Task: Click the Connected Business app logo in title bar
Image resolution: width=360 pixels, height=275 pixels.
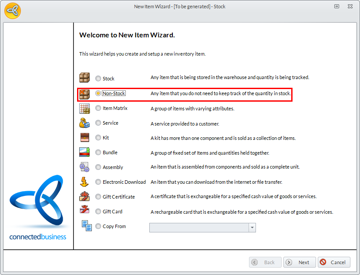Action: pos(13,11)
